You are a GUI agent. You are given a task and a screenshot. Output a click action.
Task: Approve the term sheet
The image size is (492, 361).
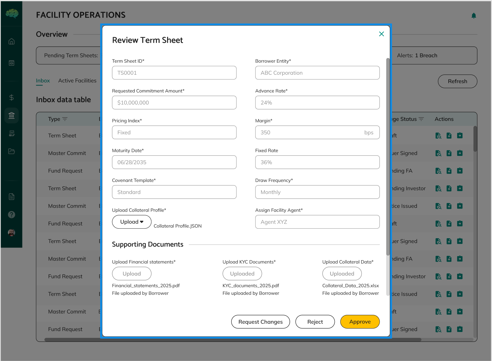[360, 322]
